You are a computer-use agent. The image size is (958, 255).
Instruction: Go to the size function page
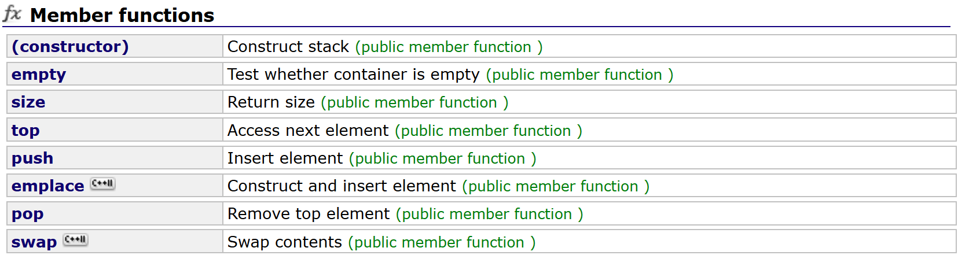(x=28, y=102)
